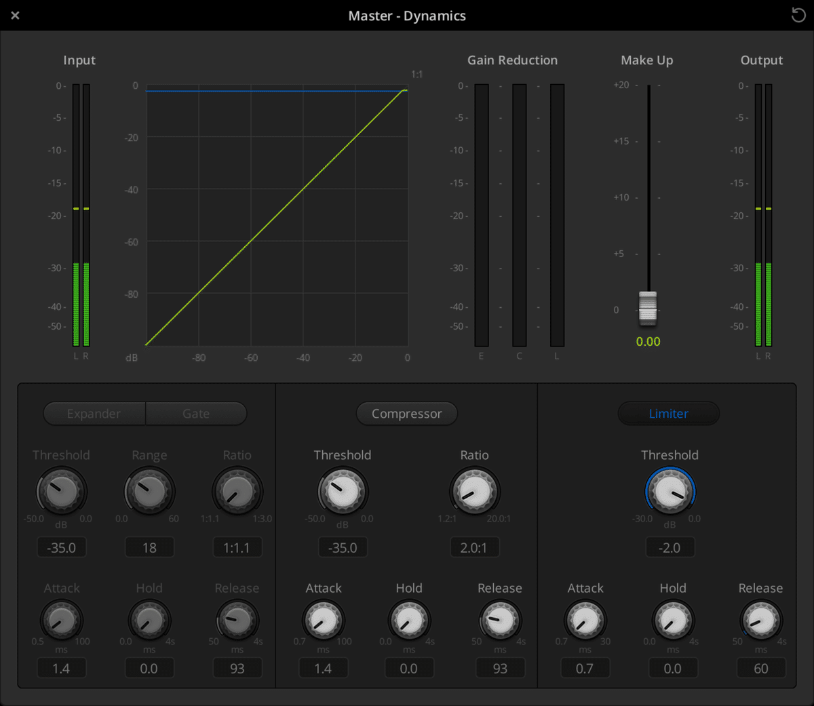Viewport: 814px width, 706px height.
Task: Click the Gain Reduction C meter
Action: [x=520, y=216]
